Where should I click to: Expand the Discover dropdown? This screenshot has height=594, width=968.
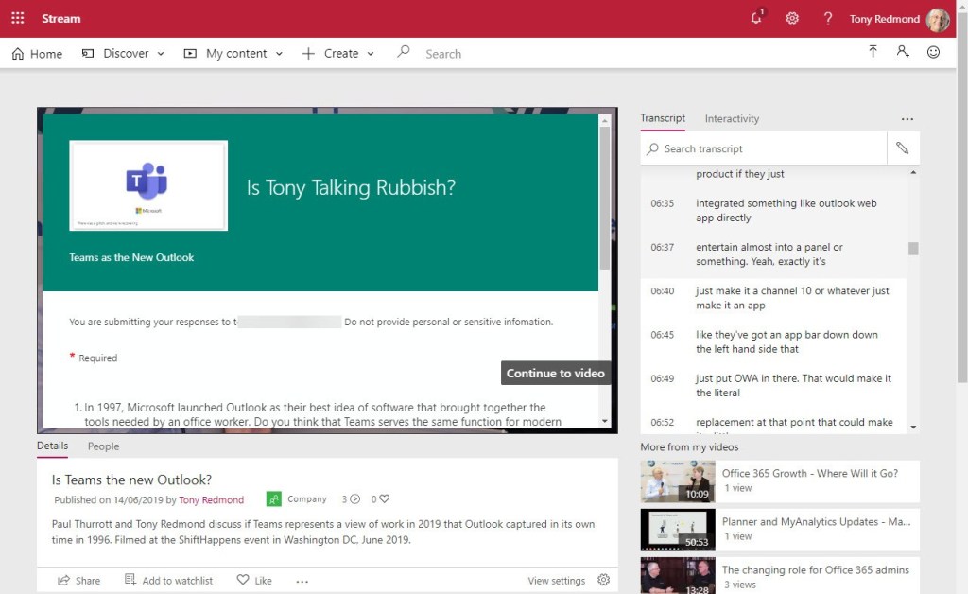[x=161, y=54]
